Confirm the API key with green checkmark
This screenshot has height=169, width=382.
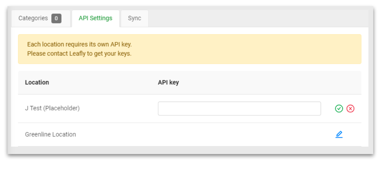pyautogui.click(x=339, y=109)
